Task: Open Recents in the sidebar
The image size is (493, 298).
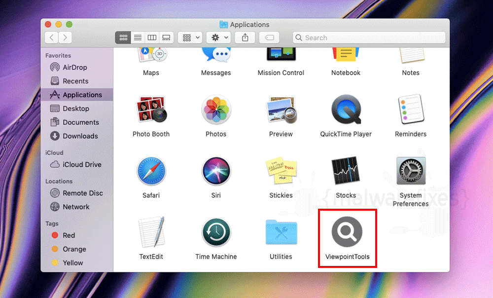Action: (77, 81)
